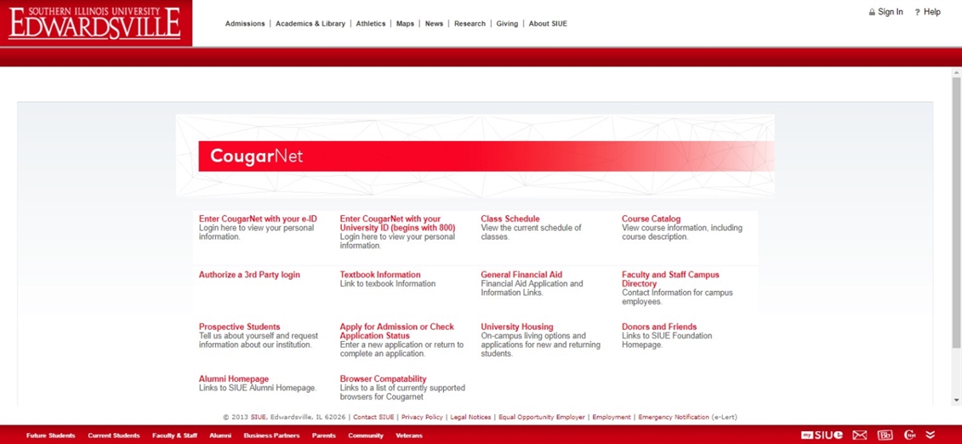The image size is (962, 444).
Task: Click the CougarNet CNet icon
Action: tap(909, 435)
